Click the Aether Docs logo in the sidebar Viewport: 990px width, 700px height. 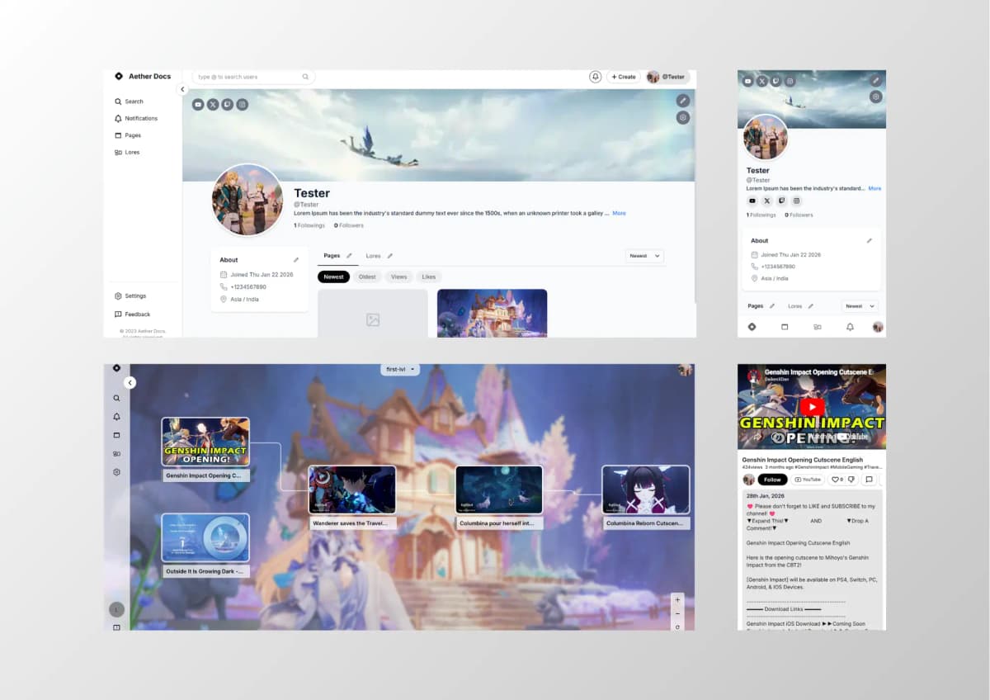143,76
